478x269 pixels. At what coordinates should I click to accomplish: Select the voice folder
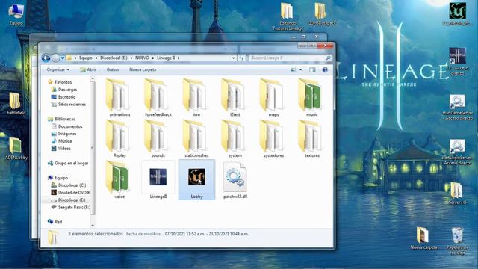tap(119, 180)
